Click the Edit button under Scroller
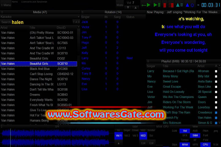The image size is (221, 147). 151,143
